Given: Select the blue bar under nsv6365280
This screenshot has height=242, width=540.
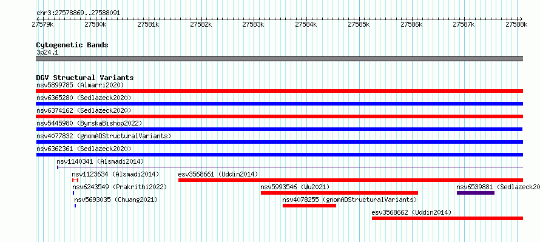Looking at the screenshot, I should tap(279, 104).
